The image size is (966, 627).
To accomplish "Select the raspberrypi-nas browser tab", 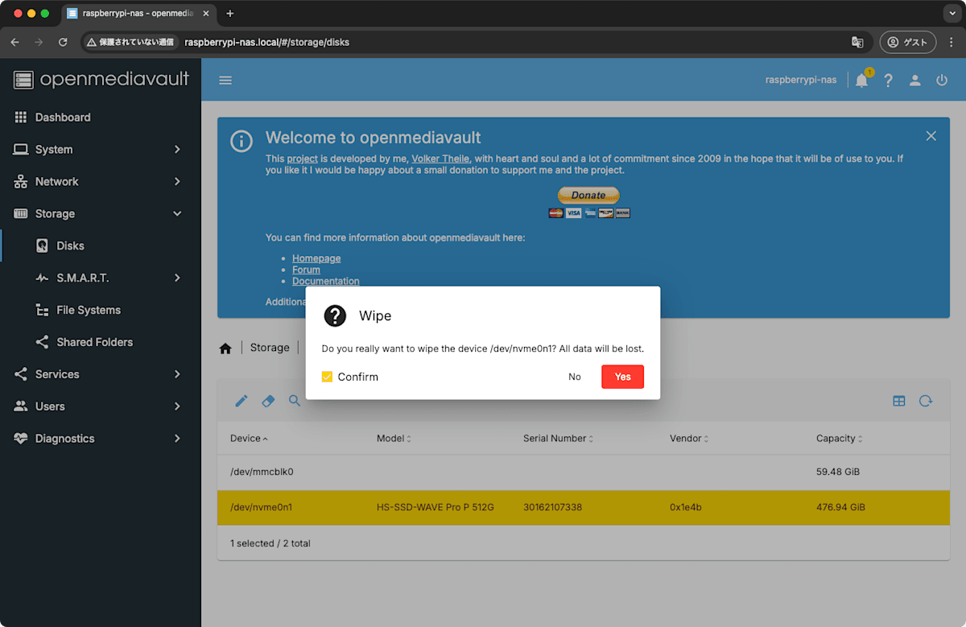I will click(x=137, y=14).
